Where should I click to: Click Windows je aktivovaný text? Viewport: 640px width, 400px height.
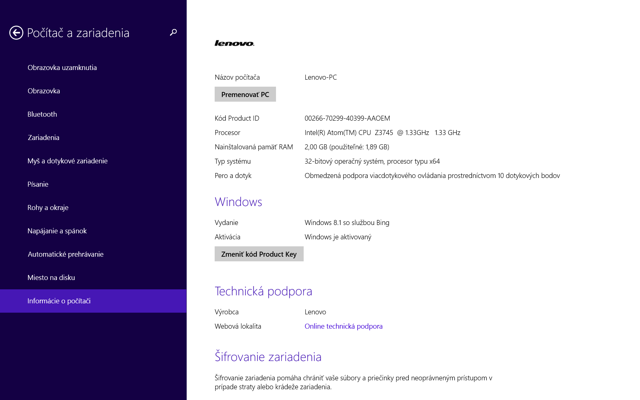coord(338,237)
